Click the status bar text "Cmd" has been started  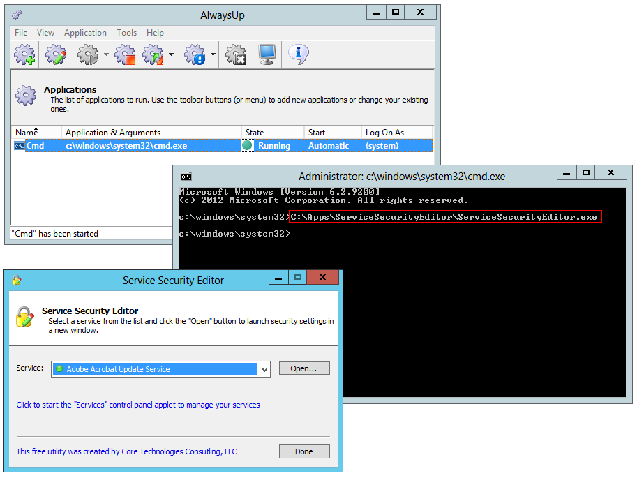point(55,234)
